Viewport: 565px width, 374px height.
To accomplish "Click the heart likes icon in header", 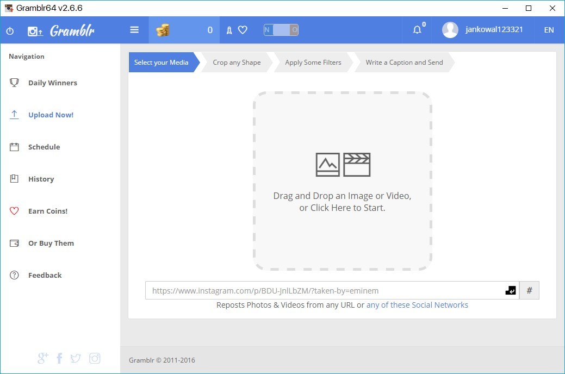I will pyautogui.click(x=243, y=30).
